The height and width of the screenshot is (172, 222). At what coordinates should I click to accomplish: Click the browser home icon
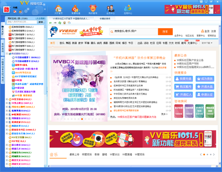point(64,23)
